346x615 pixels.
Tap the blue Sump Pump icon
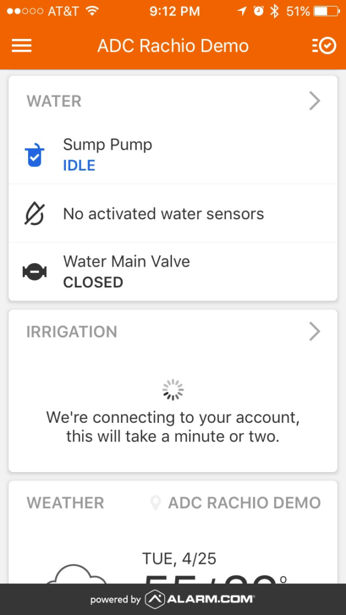point(34,156)
